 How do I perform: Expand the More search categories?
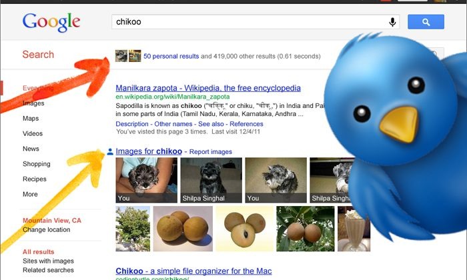click(30, 194)
